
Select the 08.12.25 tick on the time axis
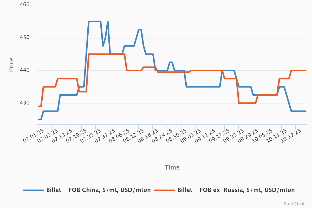(x=133, y=136)
